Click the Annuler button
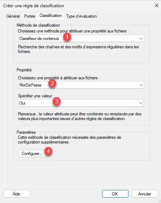The image size is (161, 203). click(x=145, y=194)
